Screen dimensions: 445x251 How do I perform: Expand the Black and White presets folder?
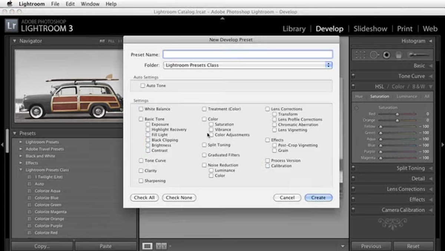click(21, 156)
